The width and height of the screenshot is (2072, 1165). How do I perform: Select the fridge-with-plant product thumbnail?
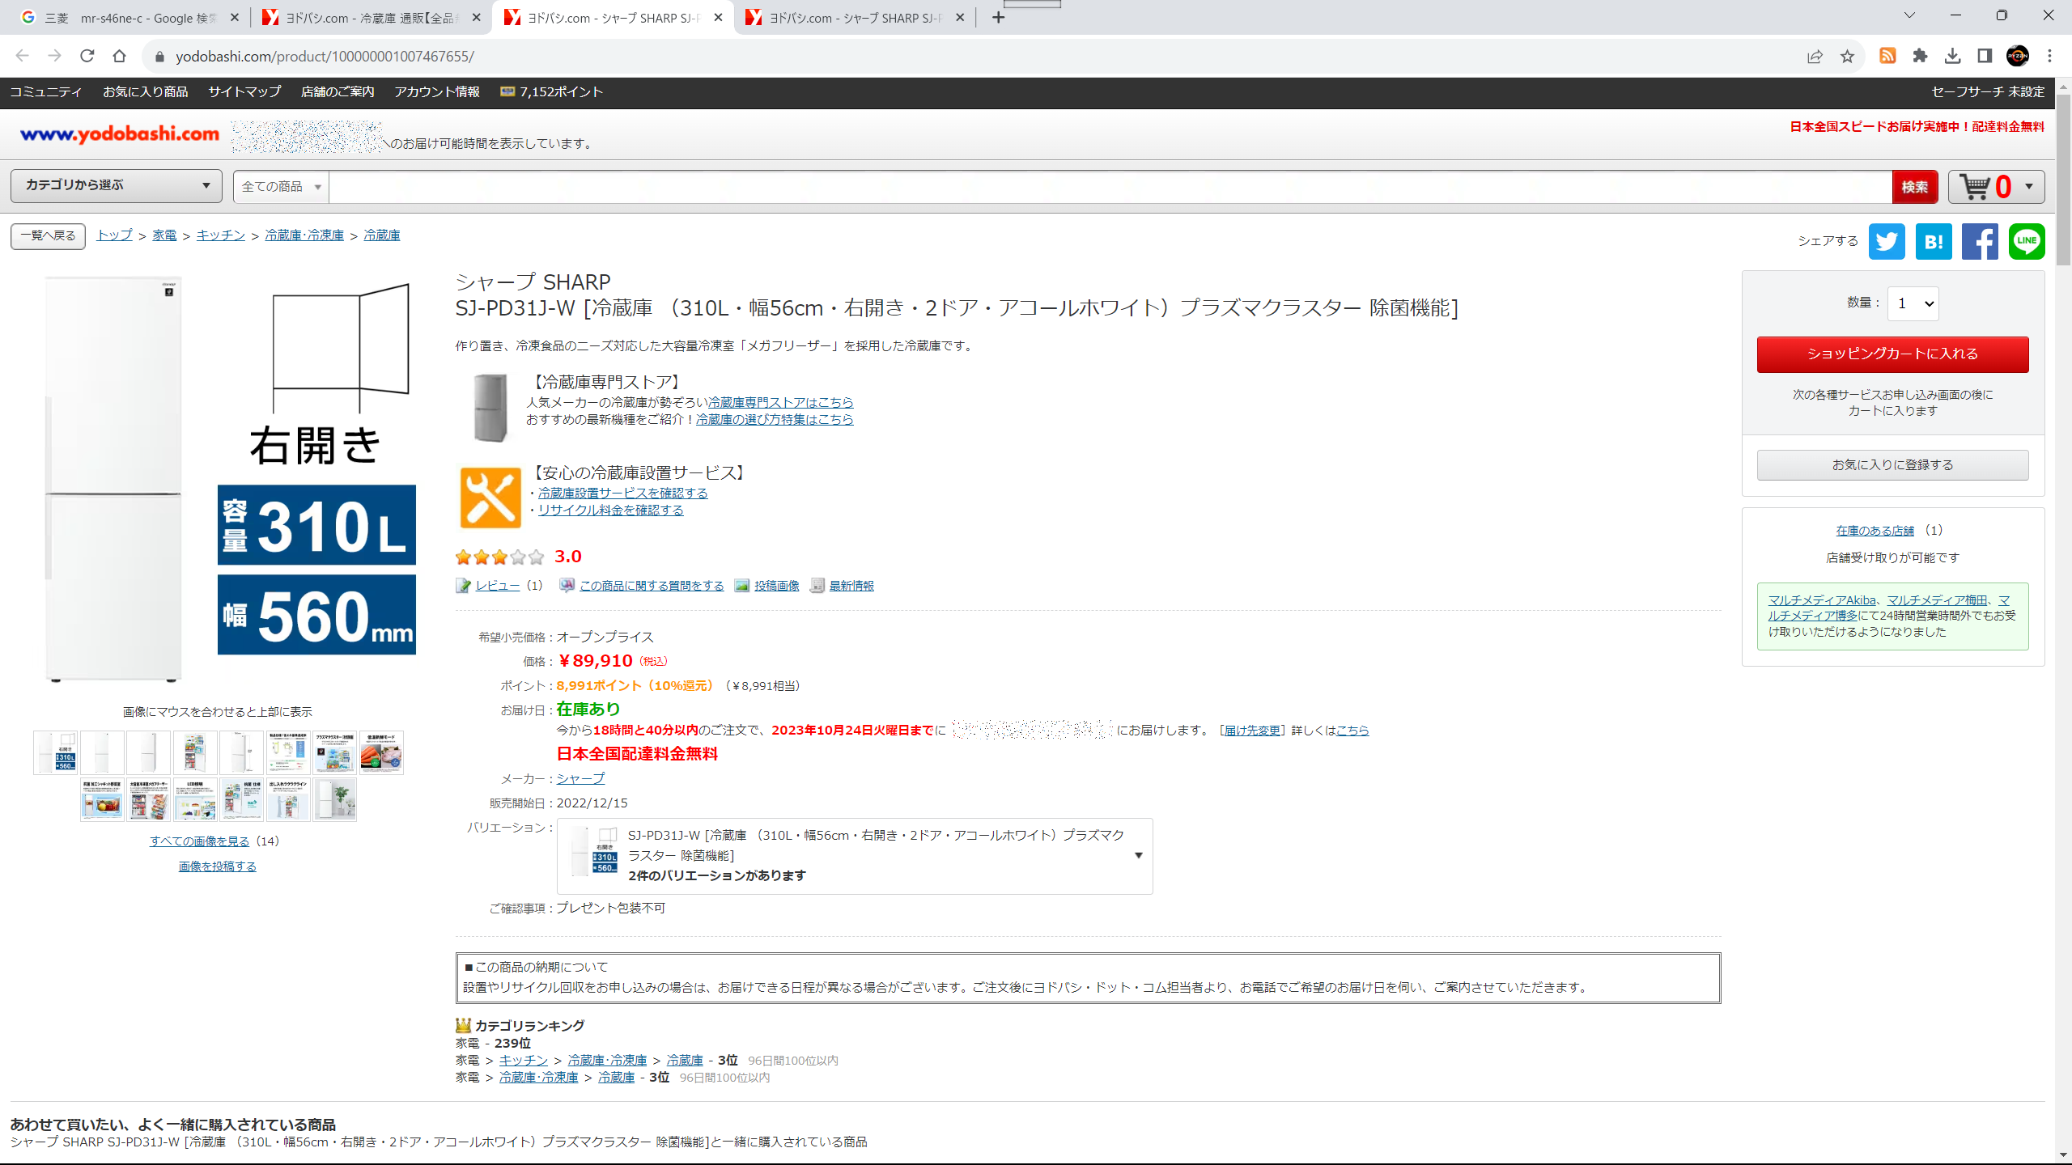click(x=334, y=799)
